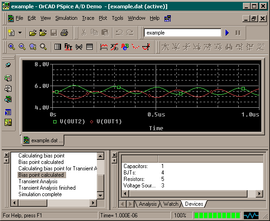
Task: Open the Plot menu
Action: click(x=103, y=18)
